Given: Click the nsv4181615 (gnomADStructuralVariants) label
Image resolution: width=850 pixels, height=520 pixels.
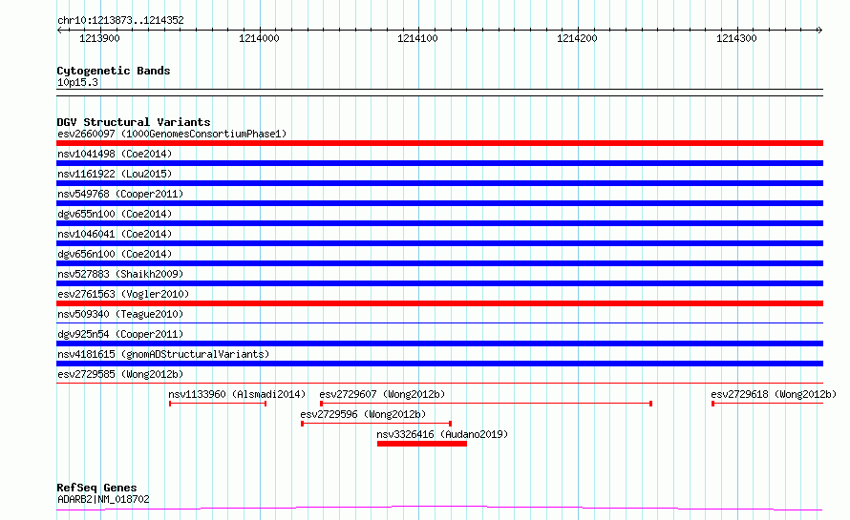Looking at the screenshot, I should 163,354.
